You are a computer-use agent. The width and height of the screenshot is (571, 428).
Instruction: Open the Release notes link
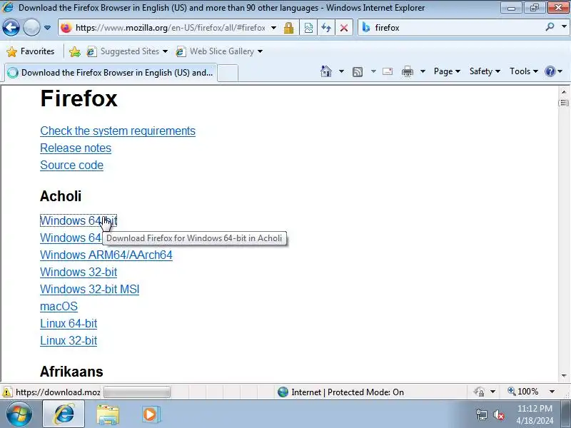click(76, 148)
